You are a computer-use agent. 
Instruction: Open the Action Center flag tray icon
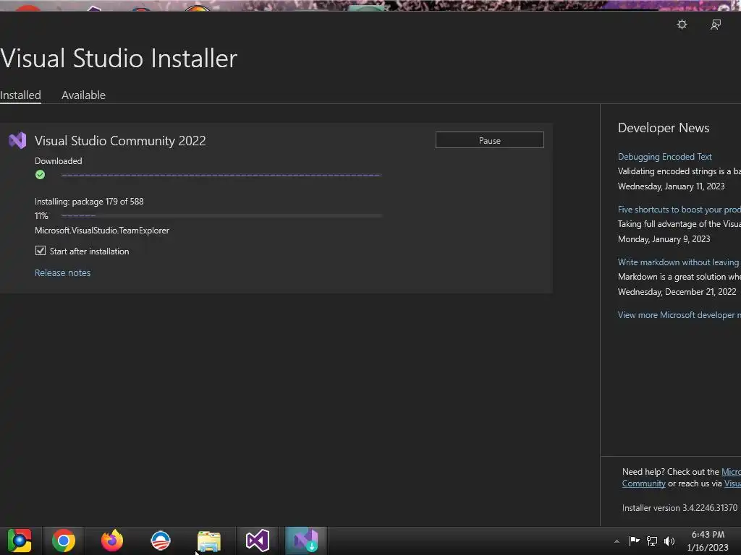click(x=634, y=541)
